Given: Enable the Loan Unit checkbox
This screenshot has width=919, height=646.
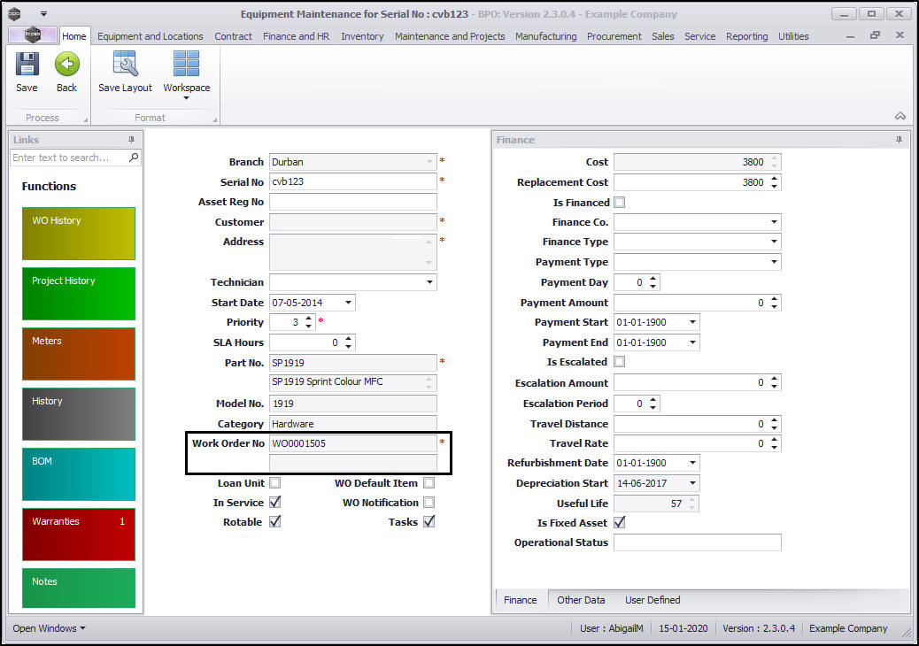Looking at the screenshot, I should pyautogui.click(x=275, y=483).
